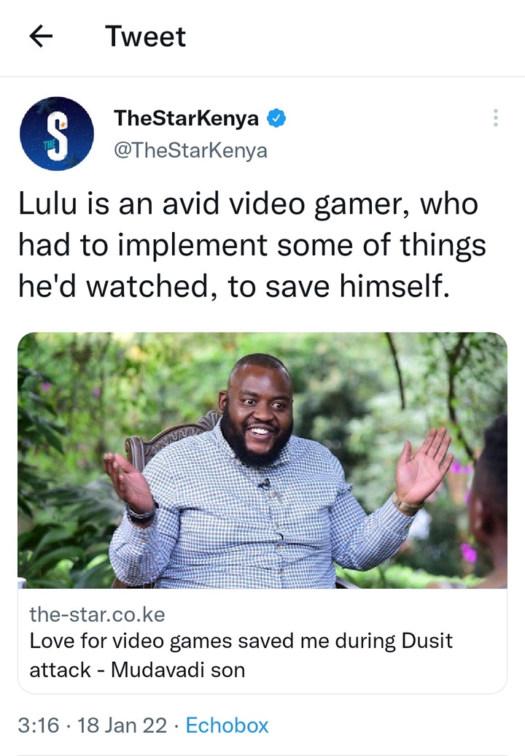Click the TheStarKenya display name
525x756 pixels.
click(186, 118)
